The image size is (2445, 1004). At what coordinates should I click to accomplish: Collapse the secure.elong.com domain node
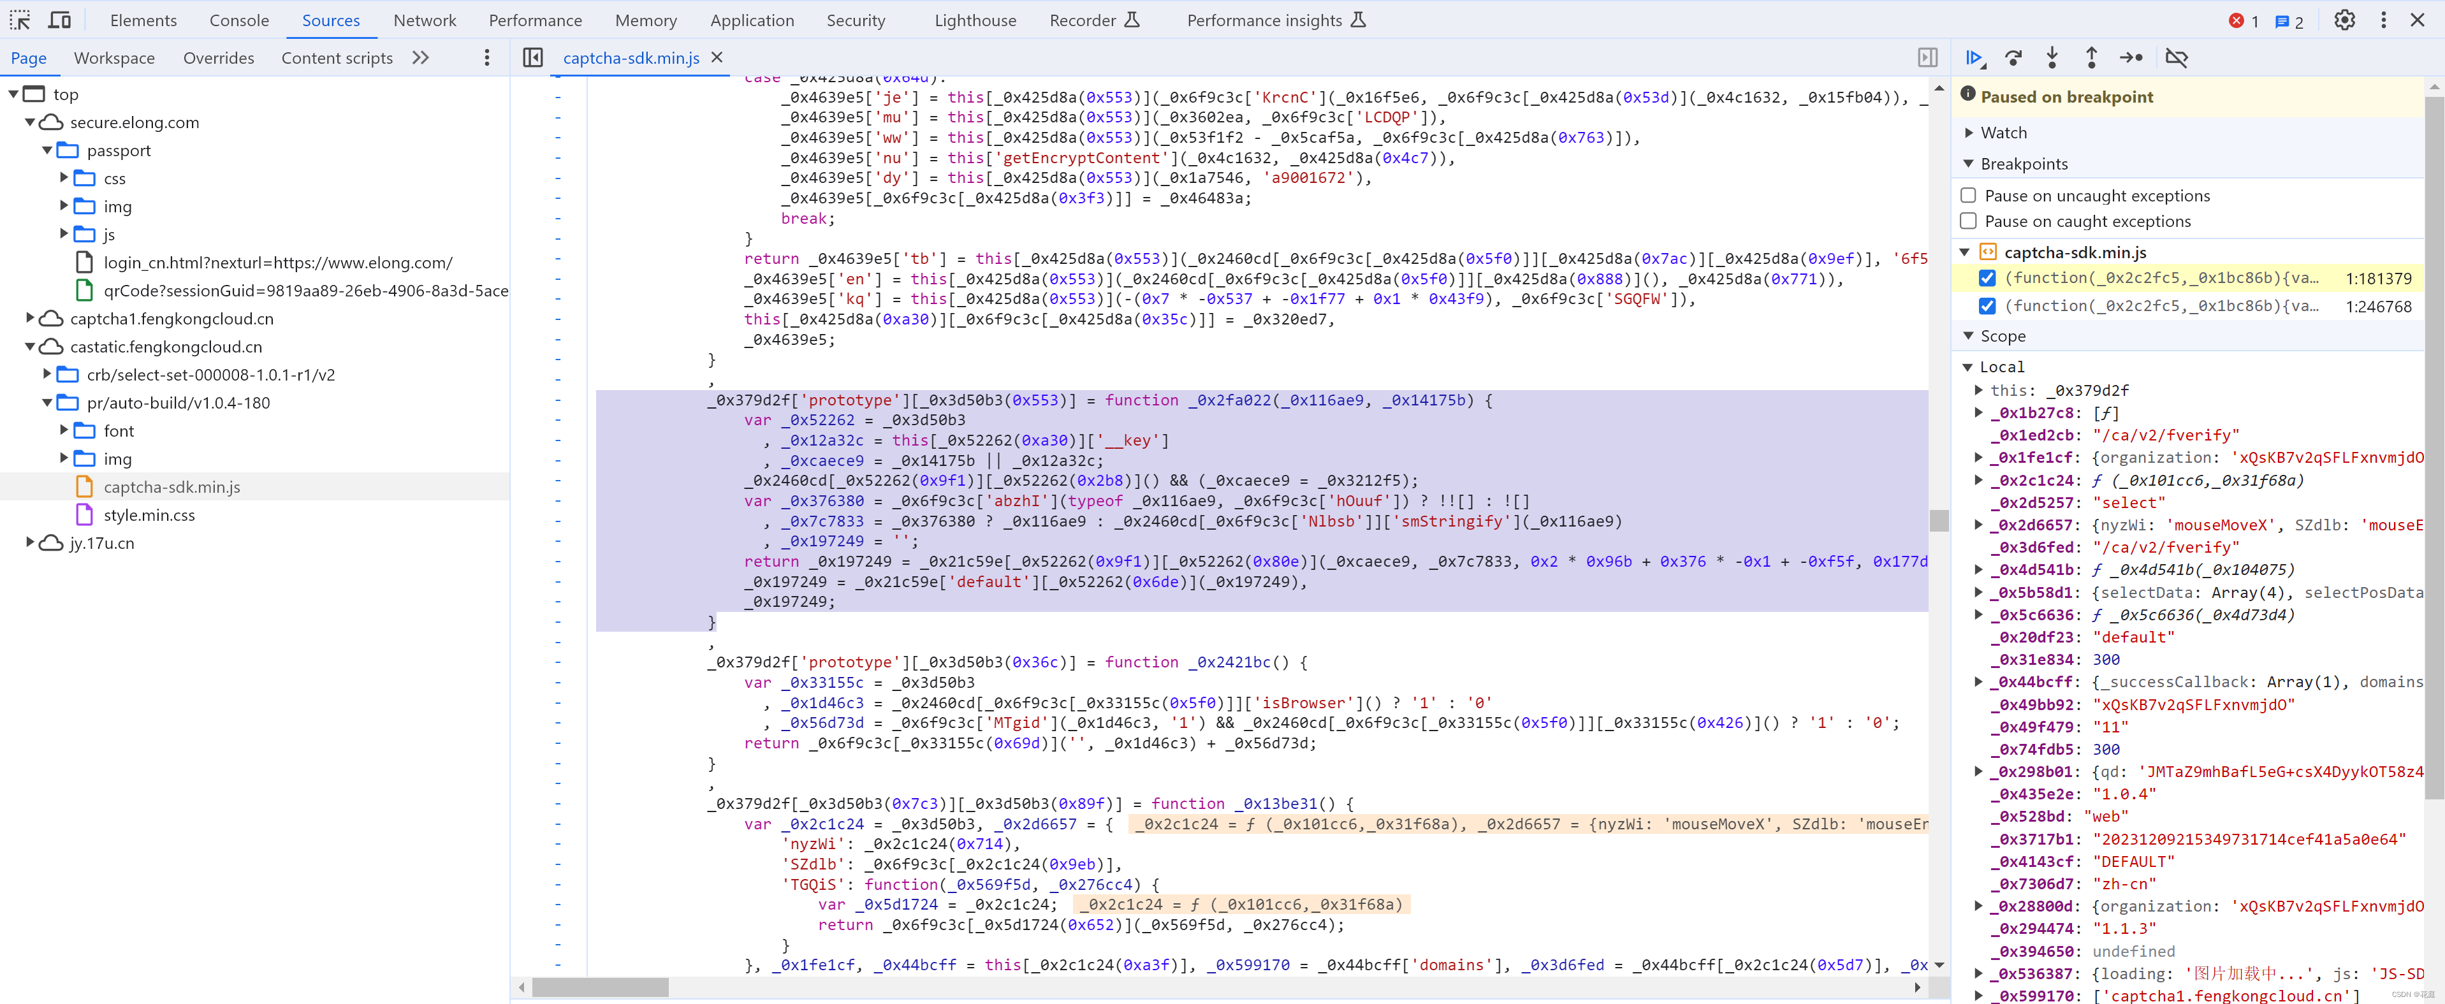click(x=29, y=122)
